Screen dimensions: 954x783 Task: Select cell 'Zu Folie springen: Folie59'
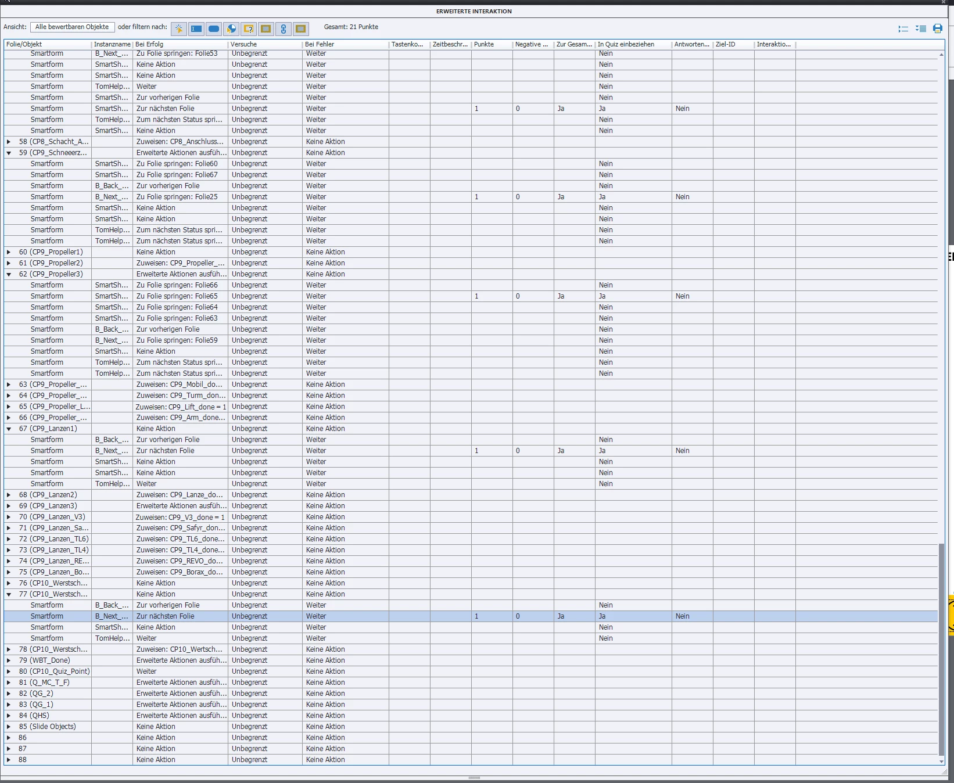[180, 340]
